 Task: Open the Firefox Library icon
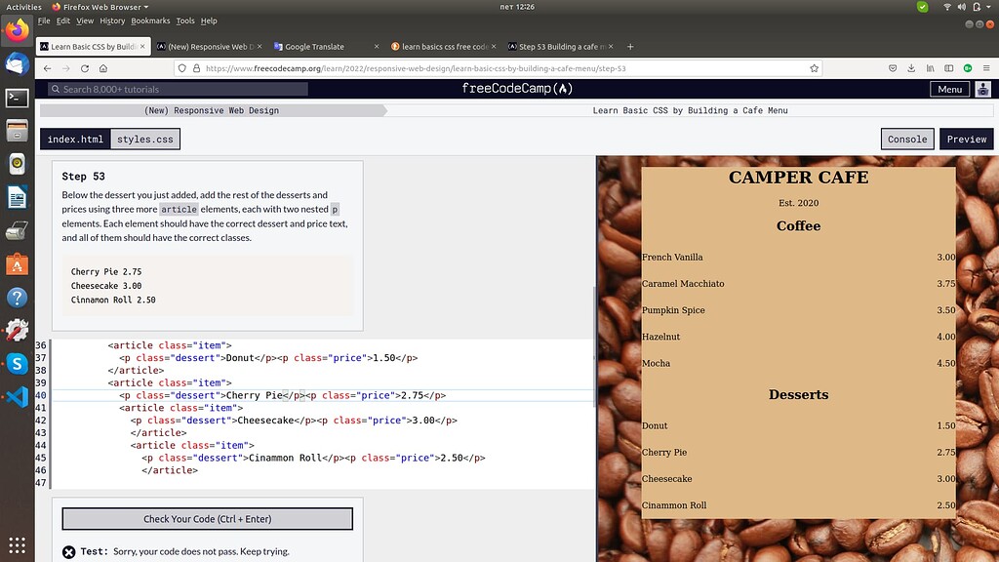[x=930, y=68]
